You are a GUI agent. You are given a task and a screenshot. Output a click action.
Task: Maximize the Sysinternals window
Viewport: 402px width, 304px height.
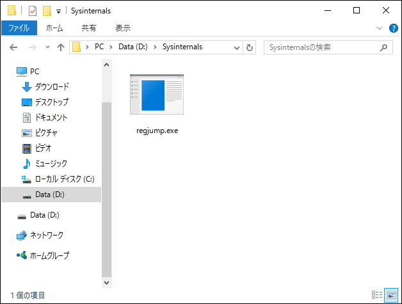[357, 11]
